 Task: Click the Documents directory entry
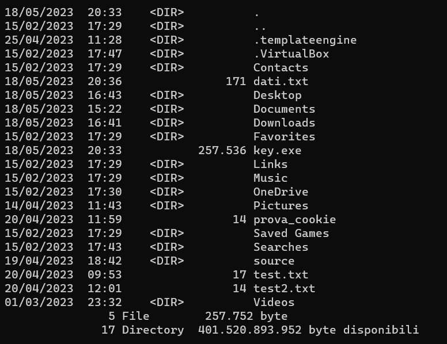click(x=284, y=109)
